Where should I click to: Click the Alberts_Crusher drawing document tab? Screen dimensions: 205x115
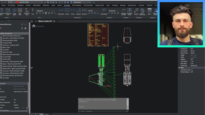tap(45, 21)
